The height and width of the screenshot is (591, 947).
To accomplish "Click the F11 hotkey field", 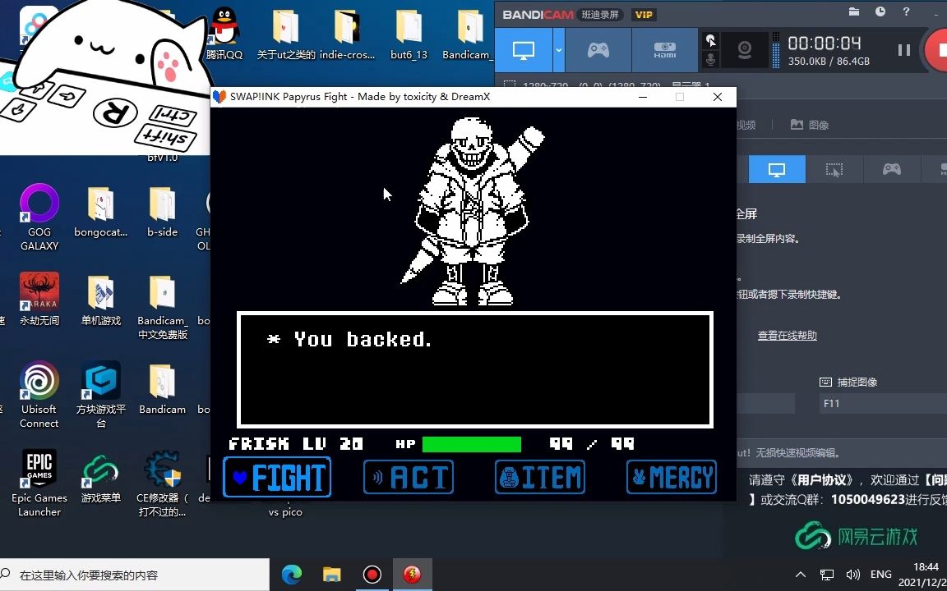I will 882,404.
